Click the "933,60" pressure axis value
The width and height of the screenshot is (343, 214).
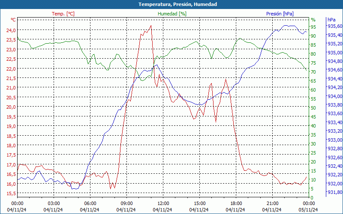[x=335, y=113]
